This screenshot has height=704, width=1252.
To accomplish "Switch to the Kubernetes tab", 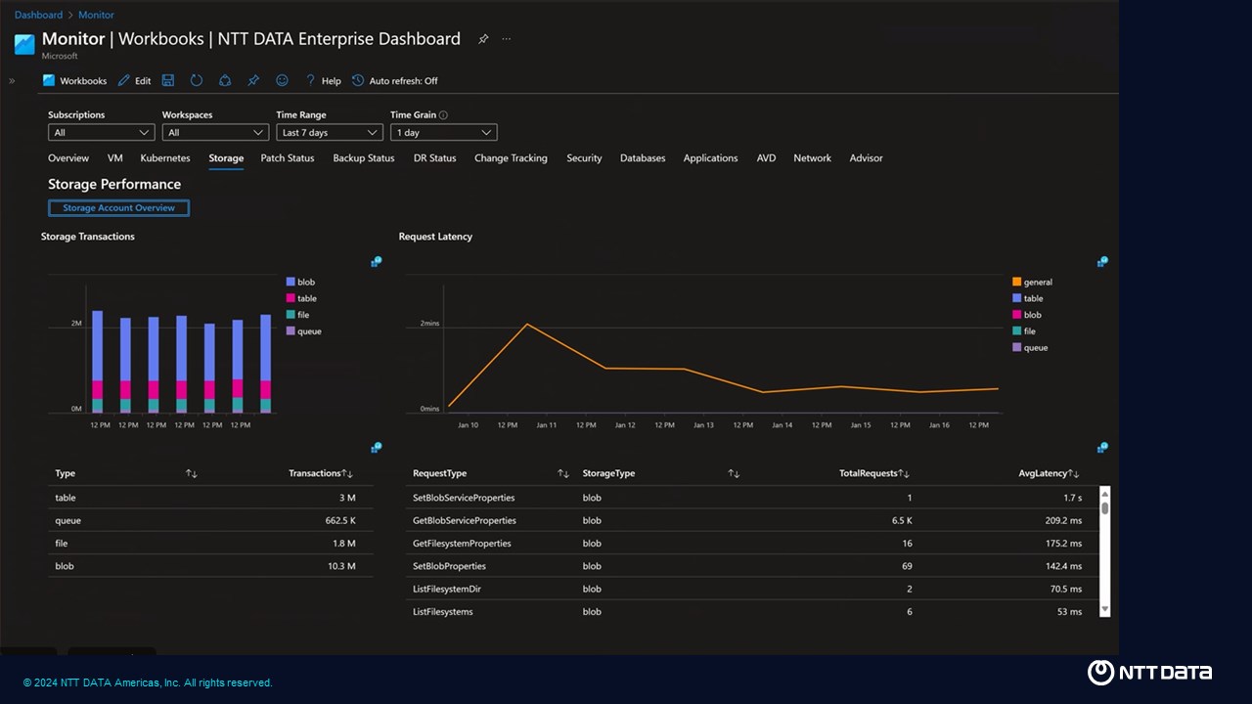I will 165,158.
